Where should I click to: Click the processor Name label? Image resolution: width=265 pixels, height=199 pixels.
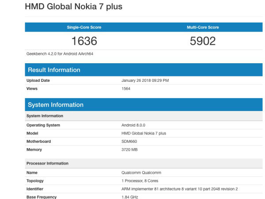pyautogui.click(x=32, y=172)
